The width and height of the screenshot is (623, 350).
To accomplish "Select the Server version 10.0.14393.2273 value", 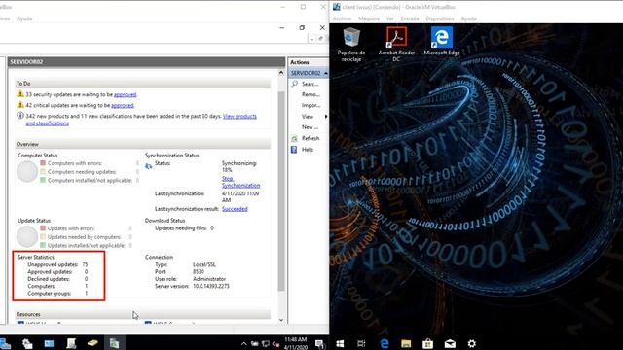I will coord(211,286).
